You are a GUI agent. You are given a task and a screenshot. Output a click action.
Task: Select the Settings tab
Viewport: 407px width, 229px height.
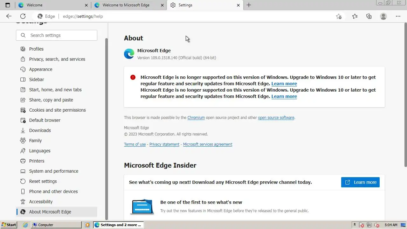click(204, 5)
